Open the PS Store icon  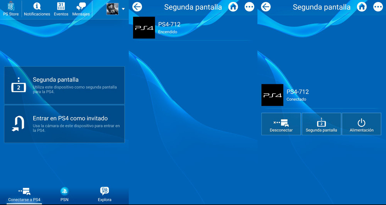pyautogui.click(x=11, y=9)
